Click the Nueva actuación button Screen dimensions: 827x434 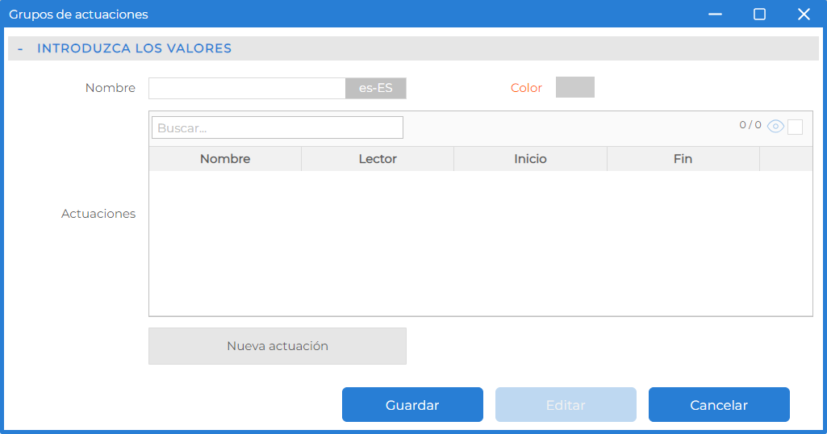click(278, 346)
